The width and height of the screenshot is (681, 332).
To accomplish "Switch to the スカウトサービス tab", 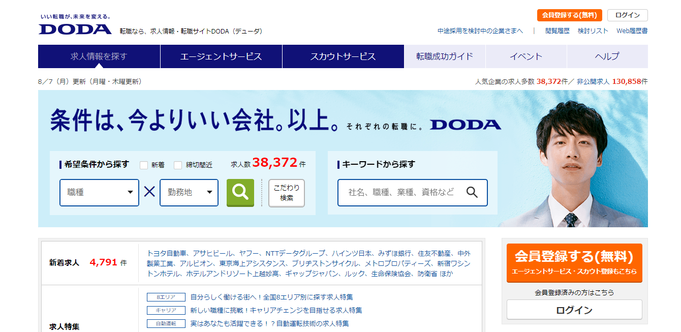I will pos(343,56).
